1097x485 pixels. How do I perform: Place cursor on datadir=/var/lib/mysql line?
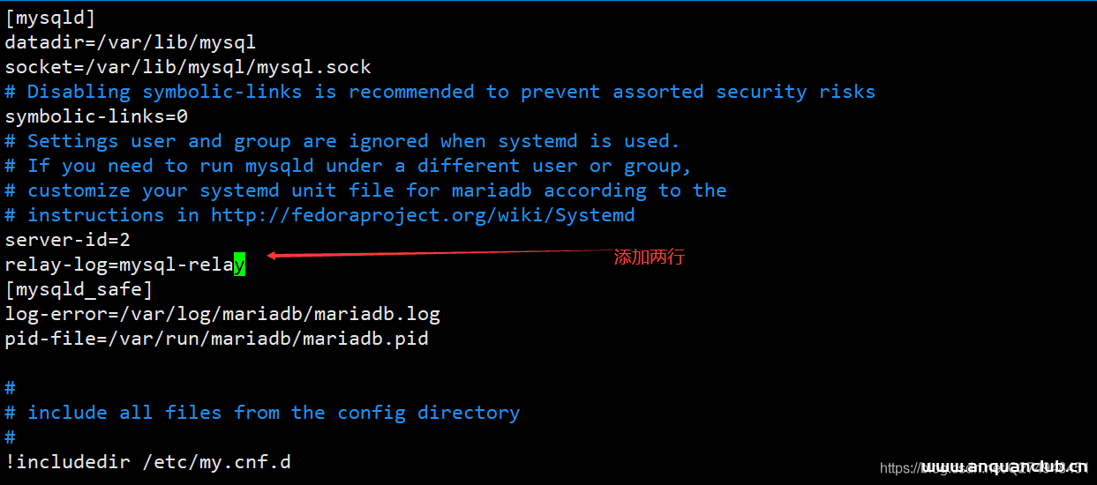(x=130, y=42)
